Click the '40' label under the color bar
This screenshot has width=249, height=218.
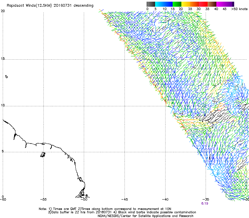216,9
